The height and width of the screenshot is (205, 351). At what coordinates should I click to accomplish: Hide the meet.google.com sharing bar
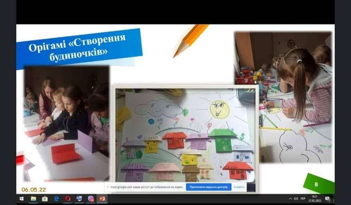pyautogui.click(x=239, y=187)
